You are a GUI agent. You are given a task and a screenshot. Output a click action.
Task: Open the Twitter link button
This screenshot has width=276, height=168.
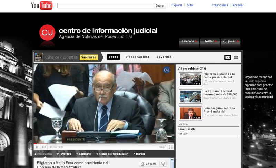210,41
